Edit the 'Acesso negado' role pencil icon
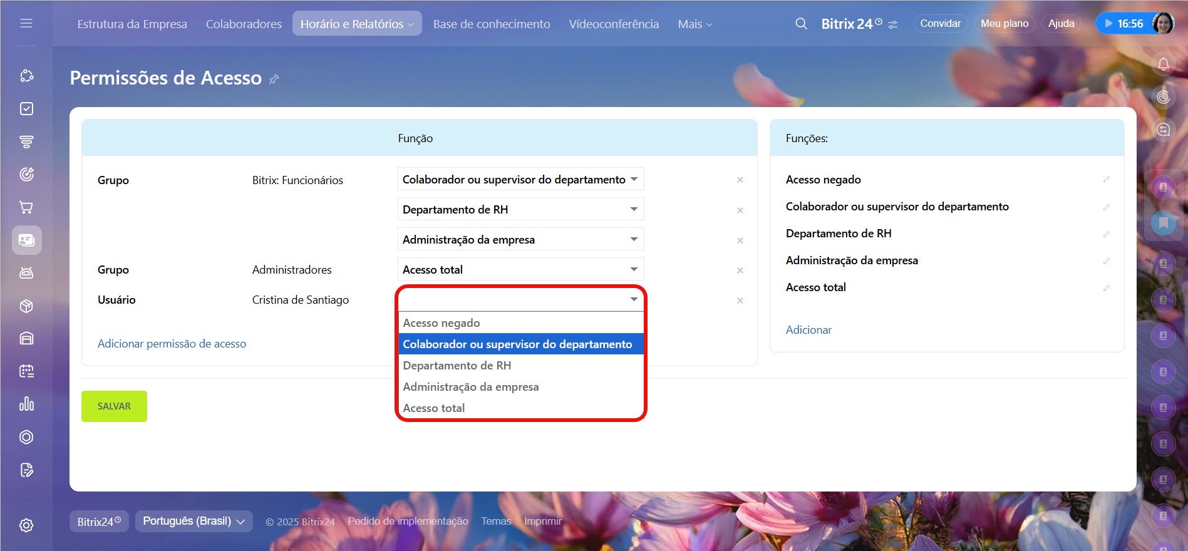Viewport: 1188px width, 551px height. coord(1106,180)
